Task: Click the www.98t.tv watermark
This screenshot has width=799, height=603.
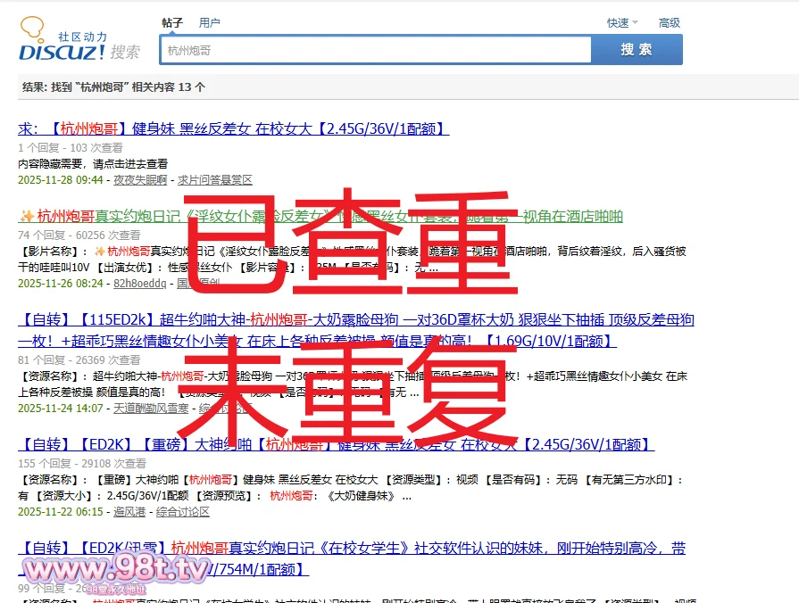Action: coord(114,569)
